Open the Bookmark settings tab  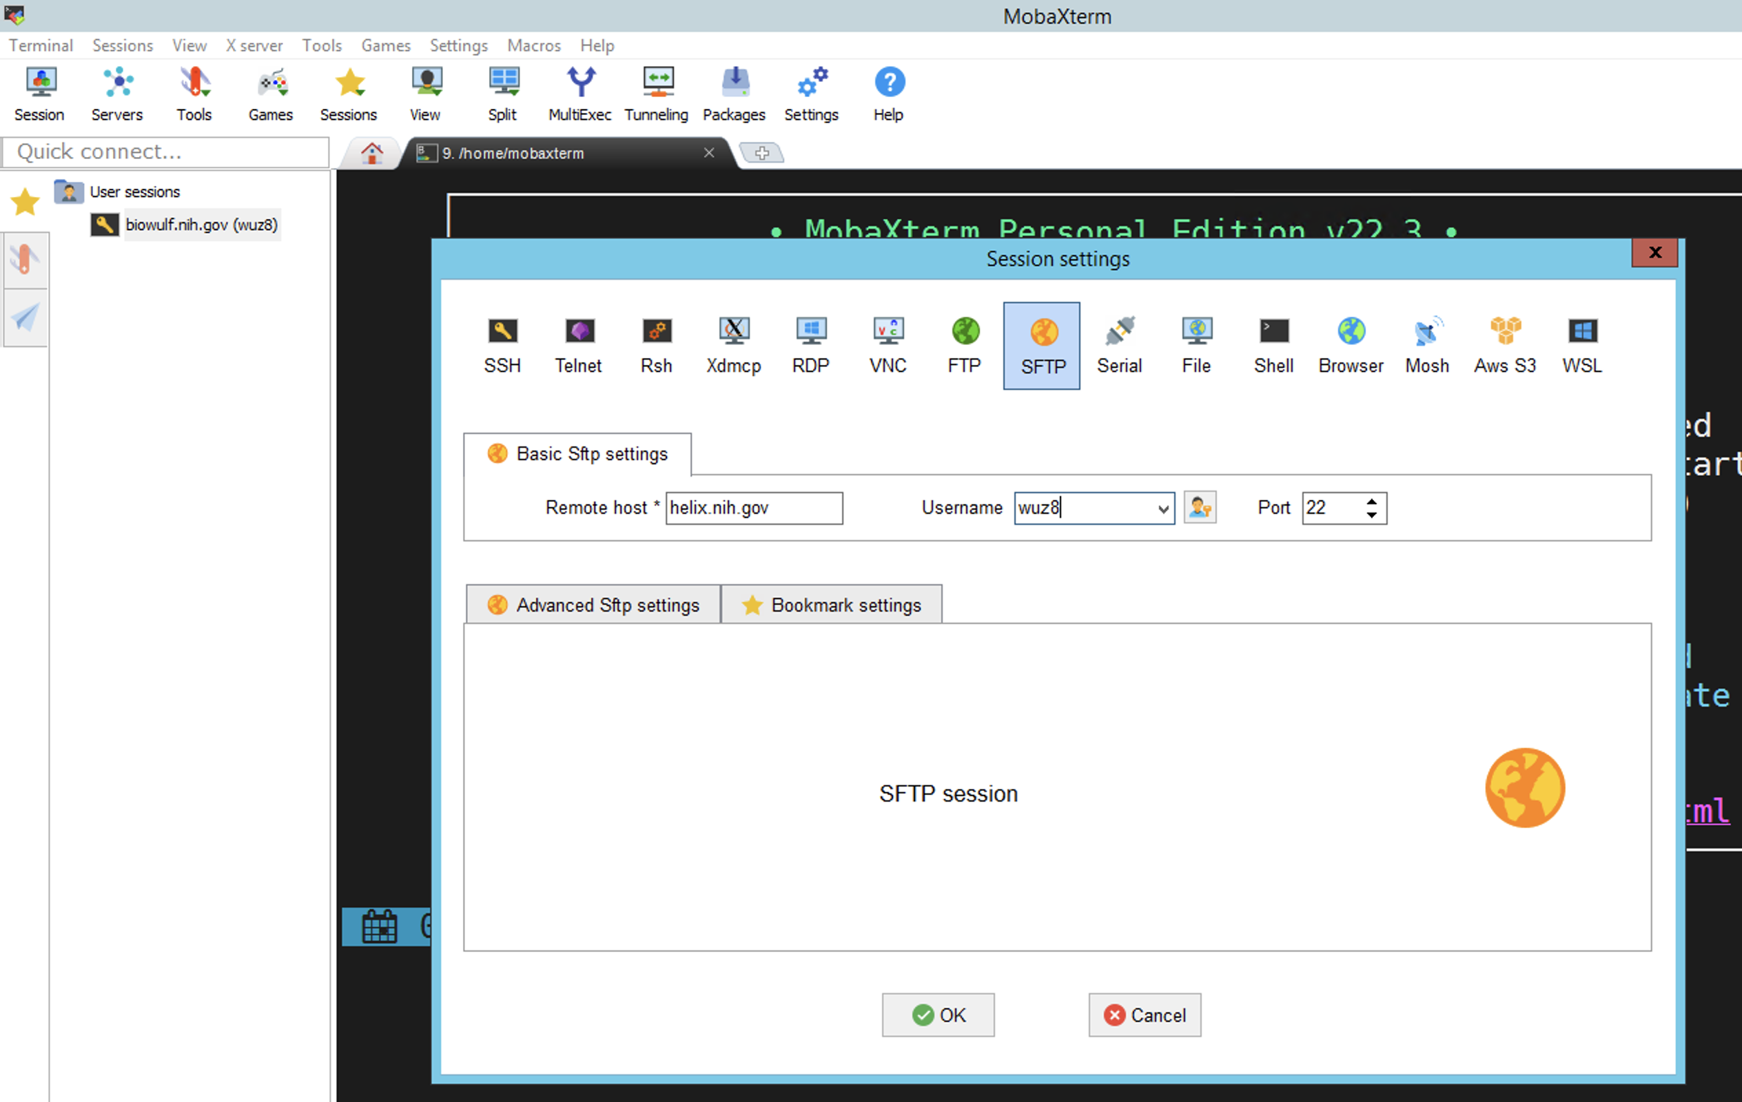pyautogui.click(x=831, y=605)
